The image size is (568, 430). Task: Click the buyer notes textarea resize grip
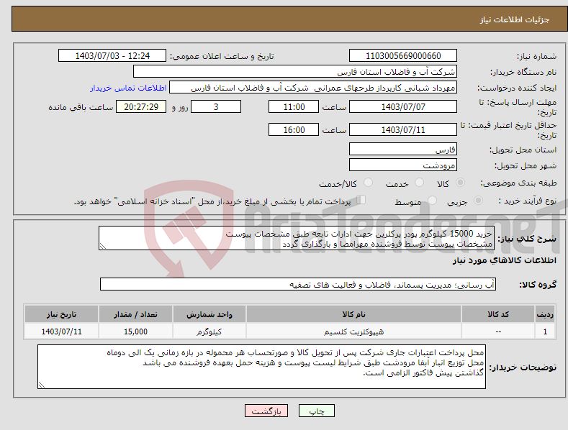click(x=42, y=385)
